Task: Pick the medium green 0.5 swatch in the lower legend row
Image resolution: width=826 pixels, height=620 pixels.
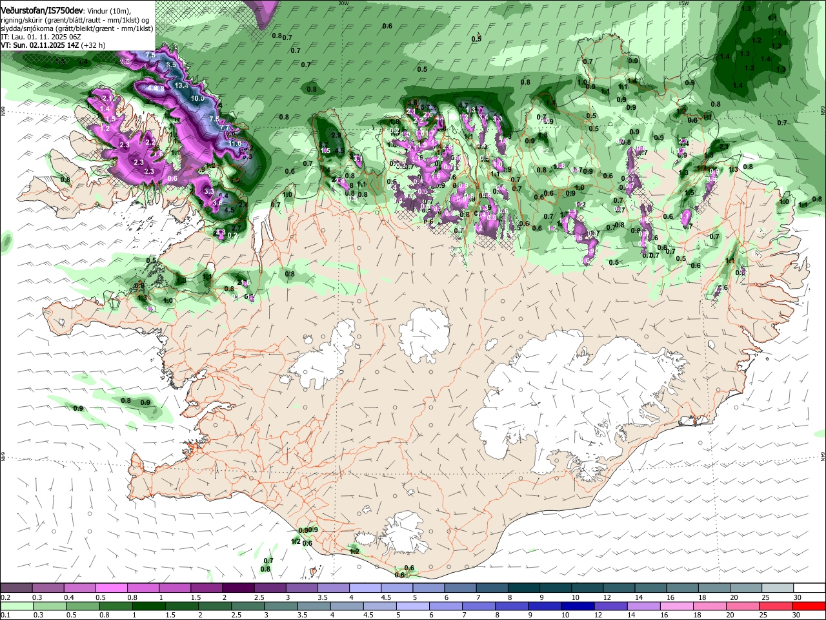Action: (83, 606)
